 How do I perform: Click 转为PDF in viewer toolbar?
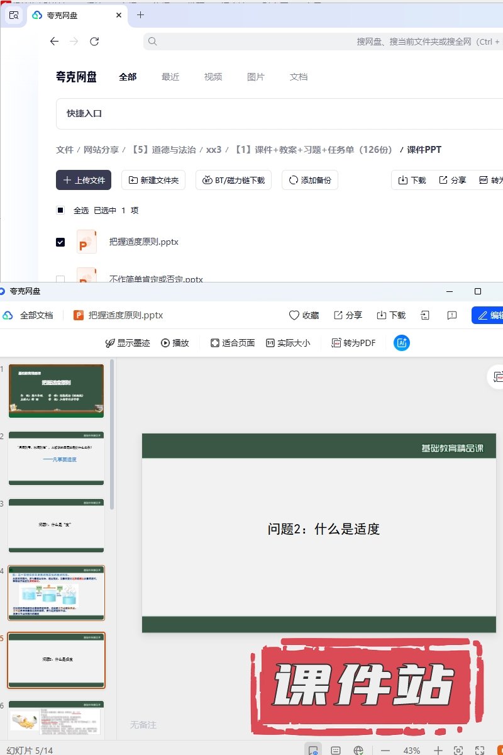click(x=353, y=343)
